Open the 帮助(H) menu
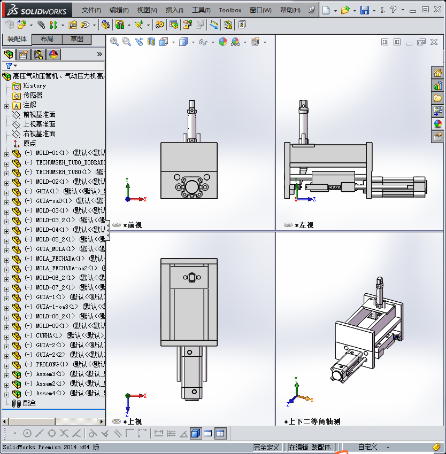446x454 pixels. tap(290, 10)
